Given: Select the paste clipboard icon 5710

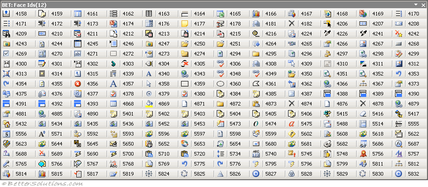Looking at the screenshot, I should (x=149, y=154).
